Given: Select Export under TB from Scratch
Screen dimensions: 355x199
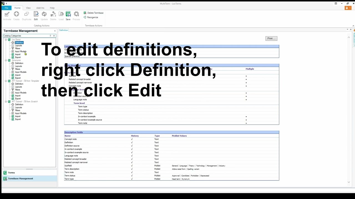Looking at the screenshot, I should 18,119.
